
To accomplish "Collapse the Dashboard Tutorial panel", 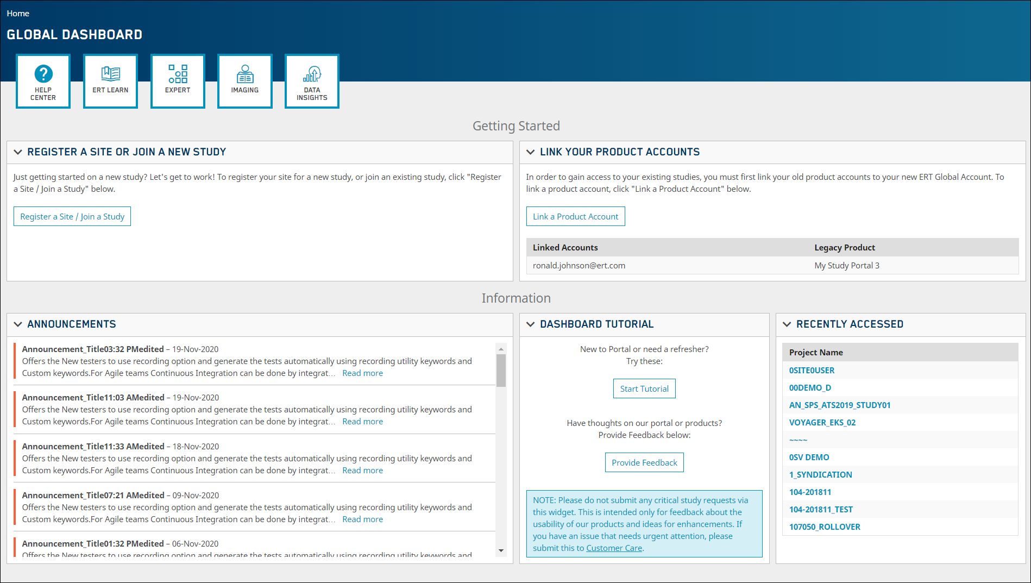I will click(531, 324).
